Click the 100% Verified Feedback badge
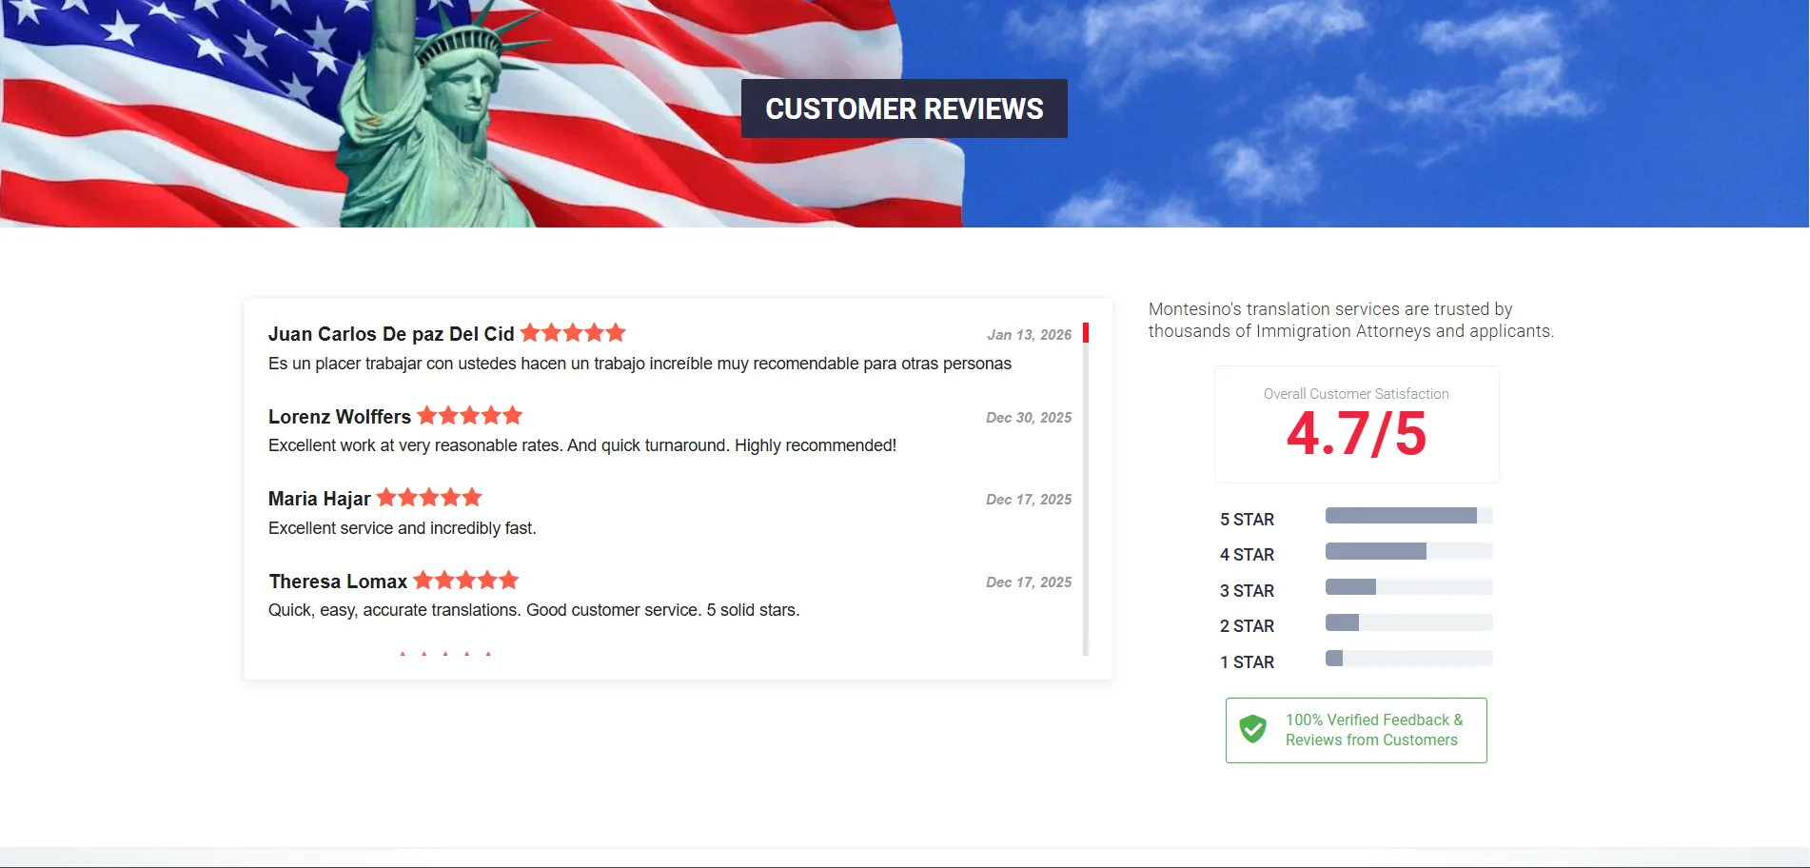Screen dimensions: 1810x868 coord(1356,730)
